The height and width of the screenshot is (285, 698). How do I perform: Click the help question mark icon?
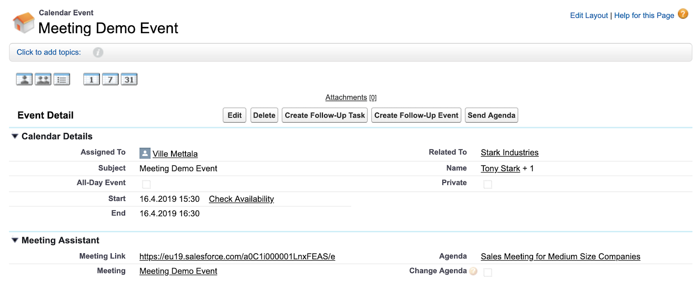(x=683, y=14)
